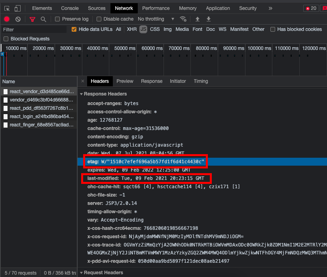The image size is (327, 277).
Task: Enable the Preserve log checkbox
Action: [x=58, y=19]
